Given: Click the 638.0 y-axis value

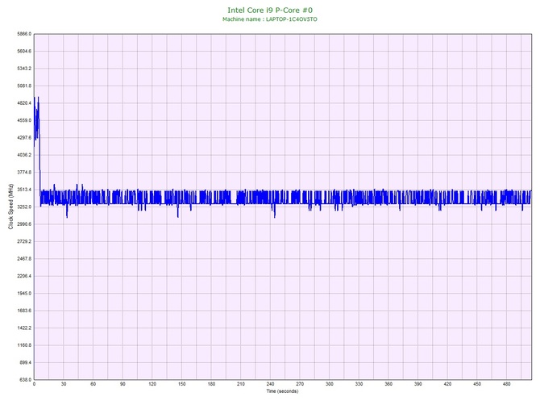Looking at the screenshot, I should coord(25,380).
